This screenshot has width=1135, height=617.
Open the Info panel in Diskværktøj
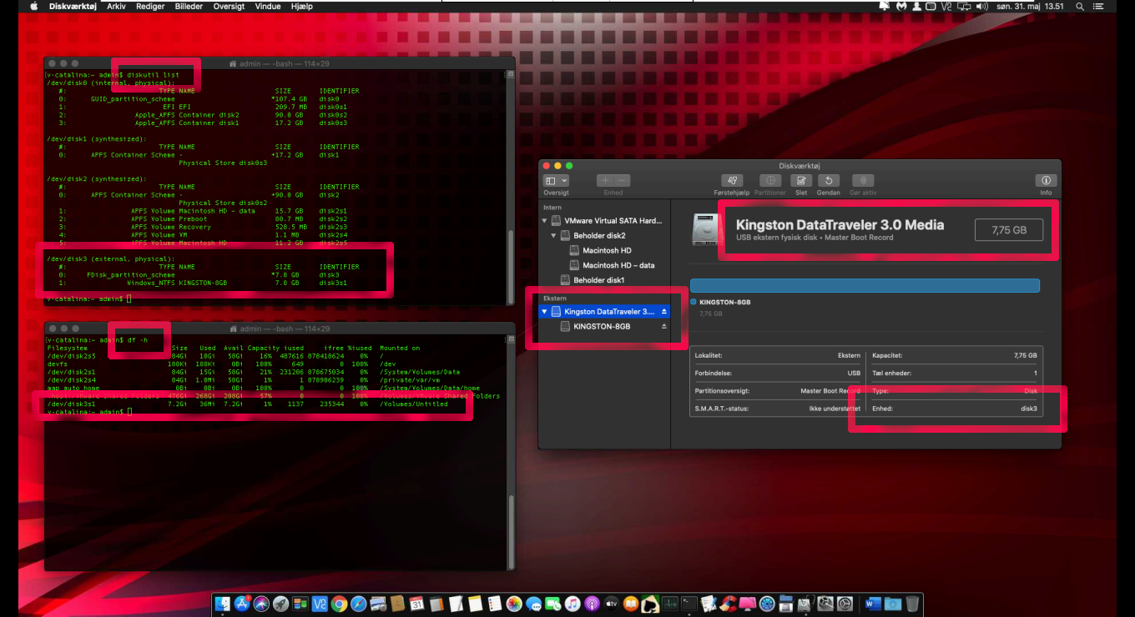pos(1045,181)
